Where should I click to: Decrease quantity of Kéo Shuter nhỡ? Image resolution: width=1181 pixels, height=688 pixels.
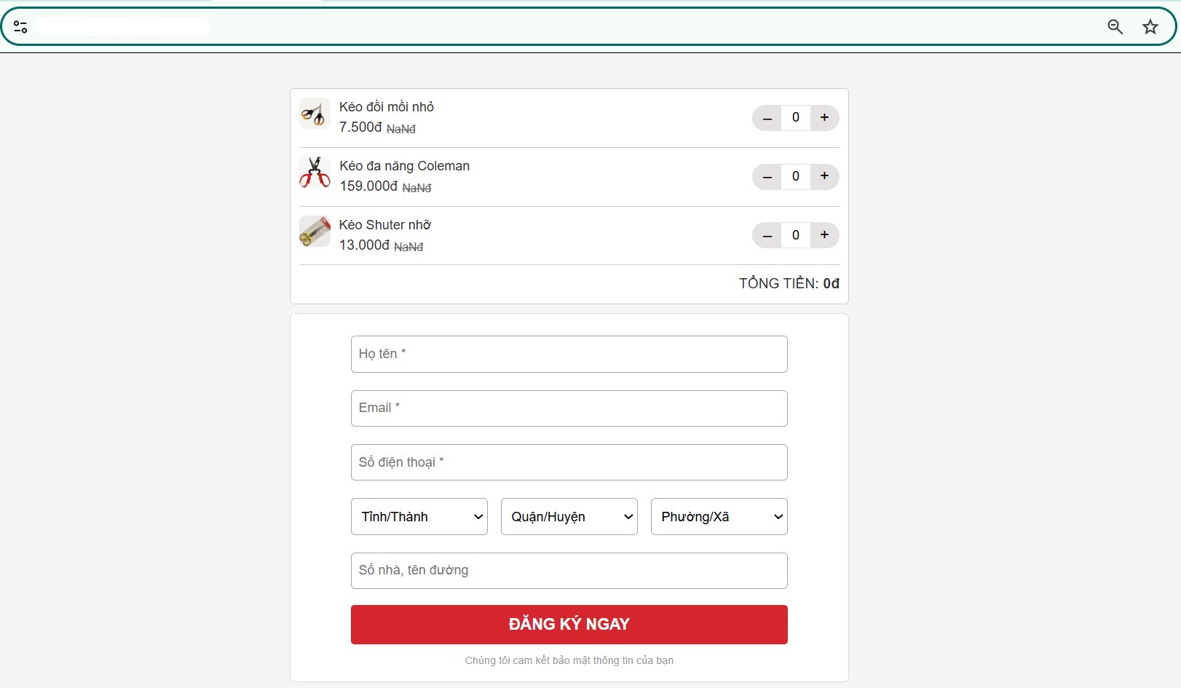767,235
